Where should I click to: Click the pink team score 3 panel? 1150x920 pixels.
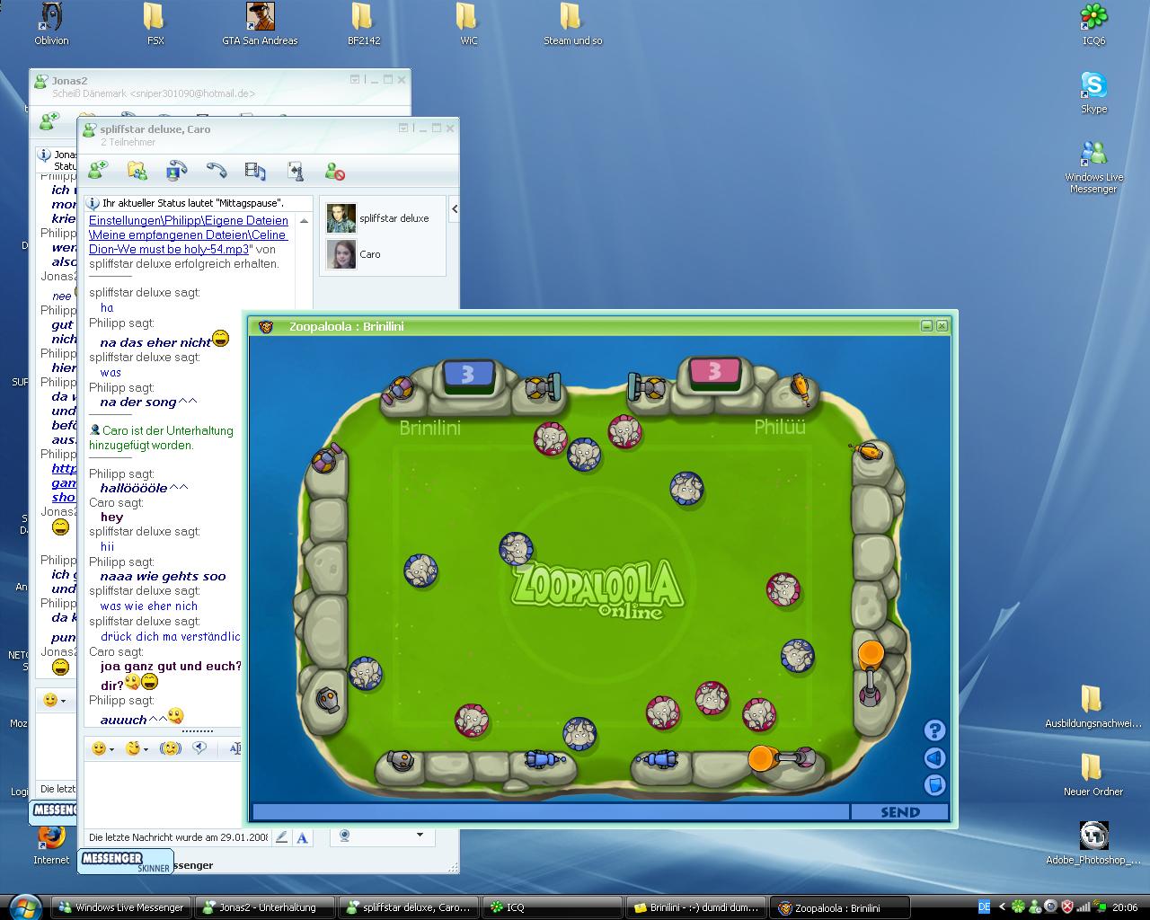coord(714,372)
